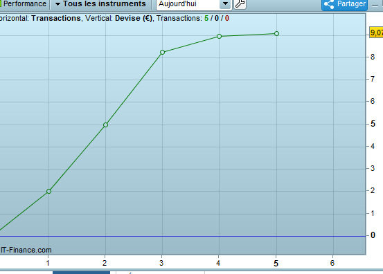Minimize the panel with the dash button

(375, 6)
